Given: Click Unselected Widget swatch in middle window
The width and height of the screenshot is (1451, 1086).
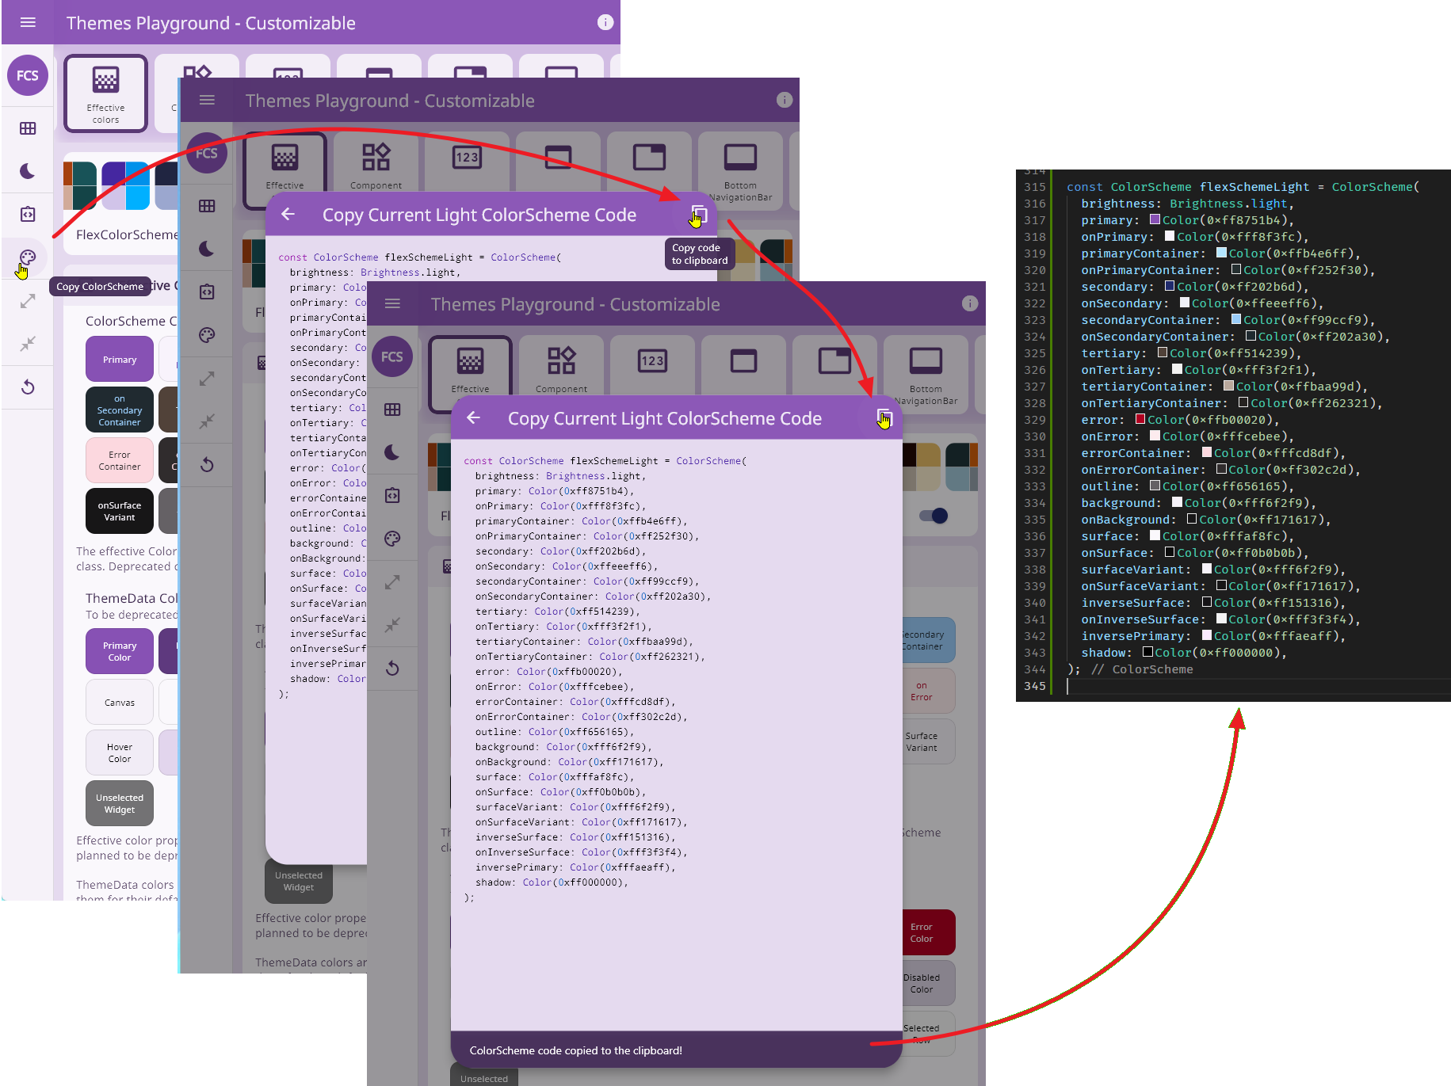Looking at the screenshot, I should point(299,881).
